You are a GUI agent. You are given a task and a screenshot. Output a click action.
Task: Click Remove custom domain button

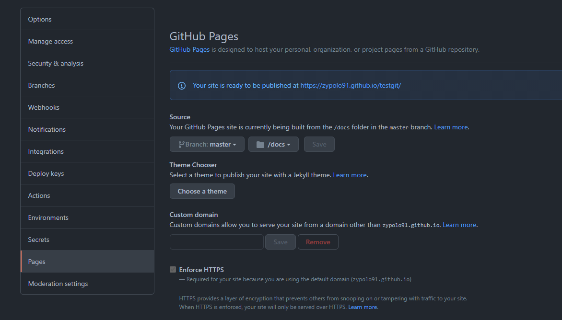pyautogui.click(x=318, y=242)
